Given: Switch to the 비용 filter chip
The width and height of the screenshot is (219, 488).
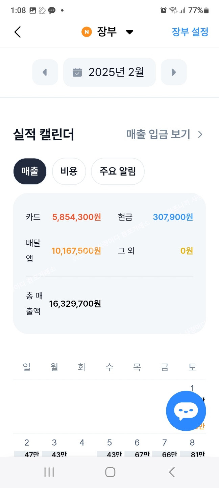Looking at the screenshot, I should tap(69, 171).
